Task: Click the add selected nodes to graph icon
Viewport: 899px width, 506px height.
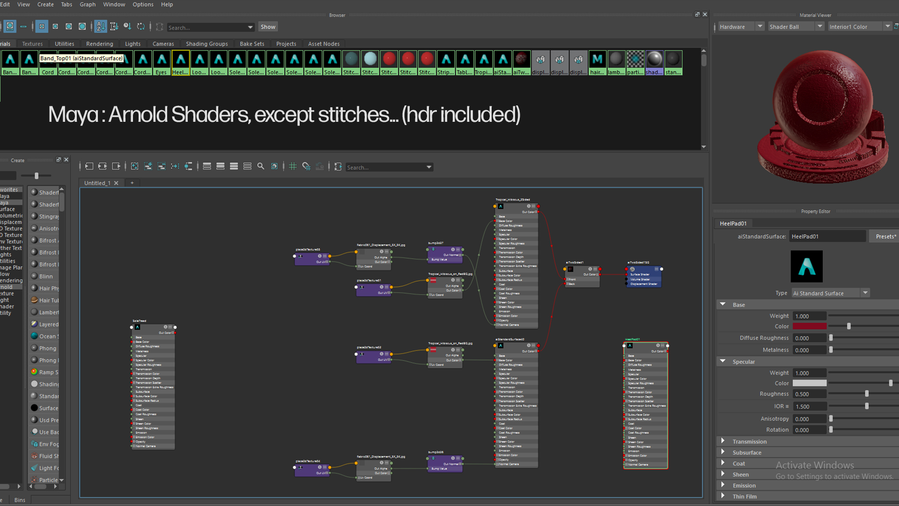Action: pos(148,166)
